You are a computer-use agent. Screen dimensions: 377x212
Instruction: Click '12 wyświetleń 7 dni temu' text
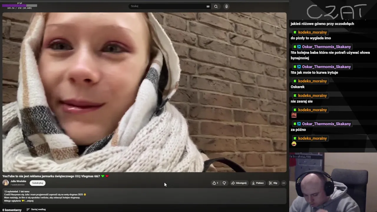coord(17,191)
